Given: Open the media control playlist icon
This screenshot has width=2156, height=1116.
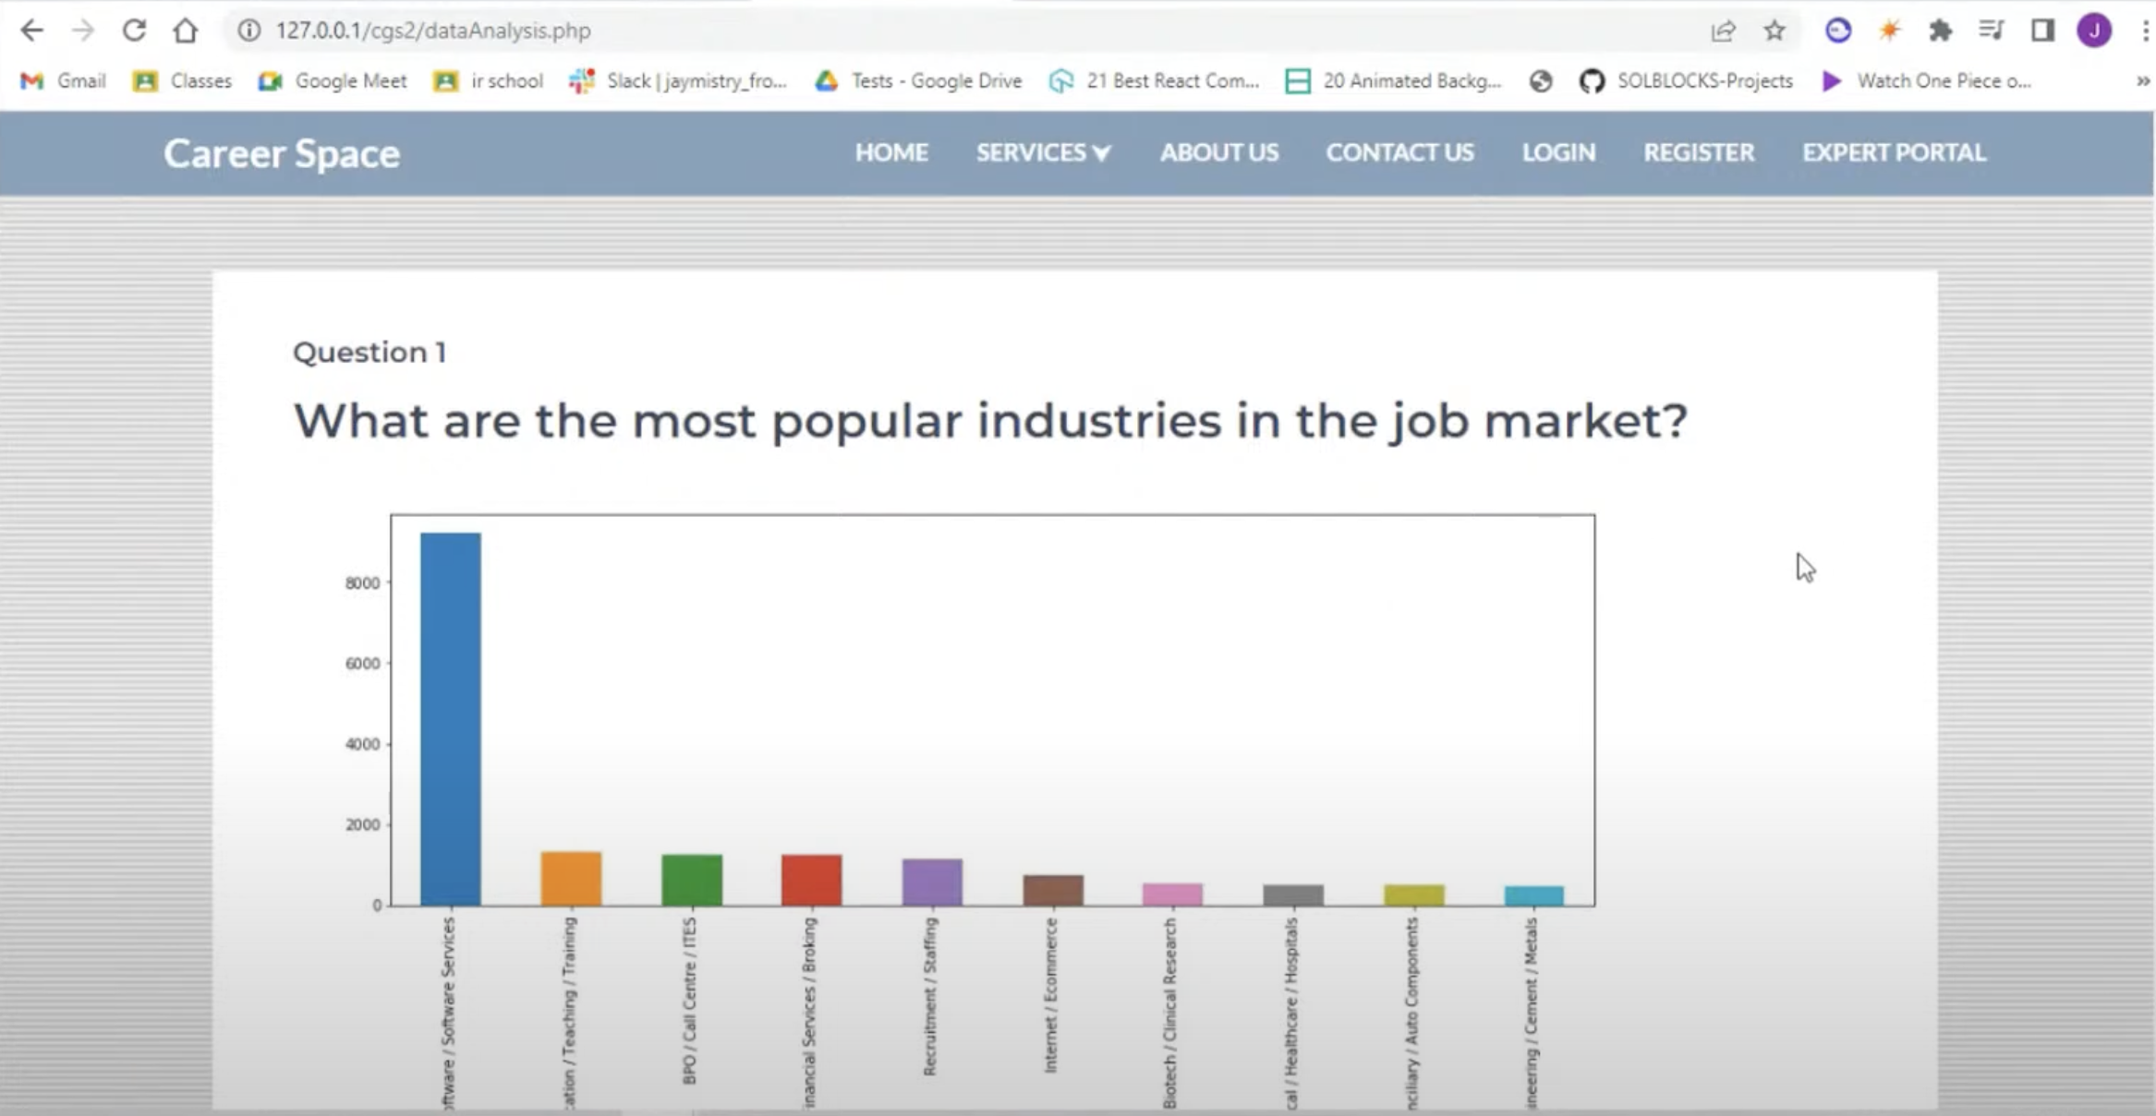Looking at the screenshot, I should (x=1991, y=30).
